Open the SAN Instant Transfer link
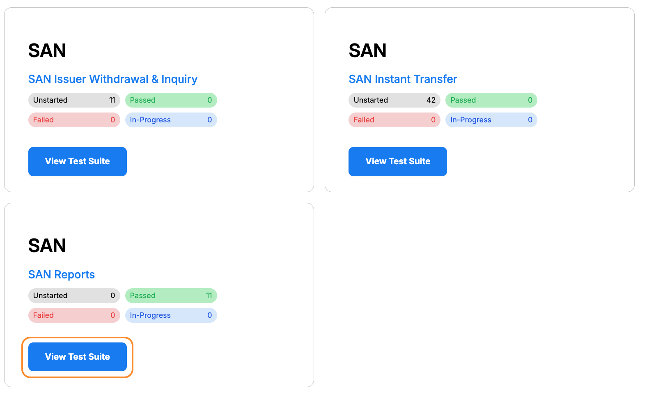 402,79
